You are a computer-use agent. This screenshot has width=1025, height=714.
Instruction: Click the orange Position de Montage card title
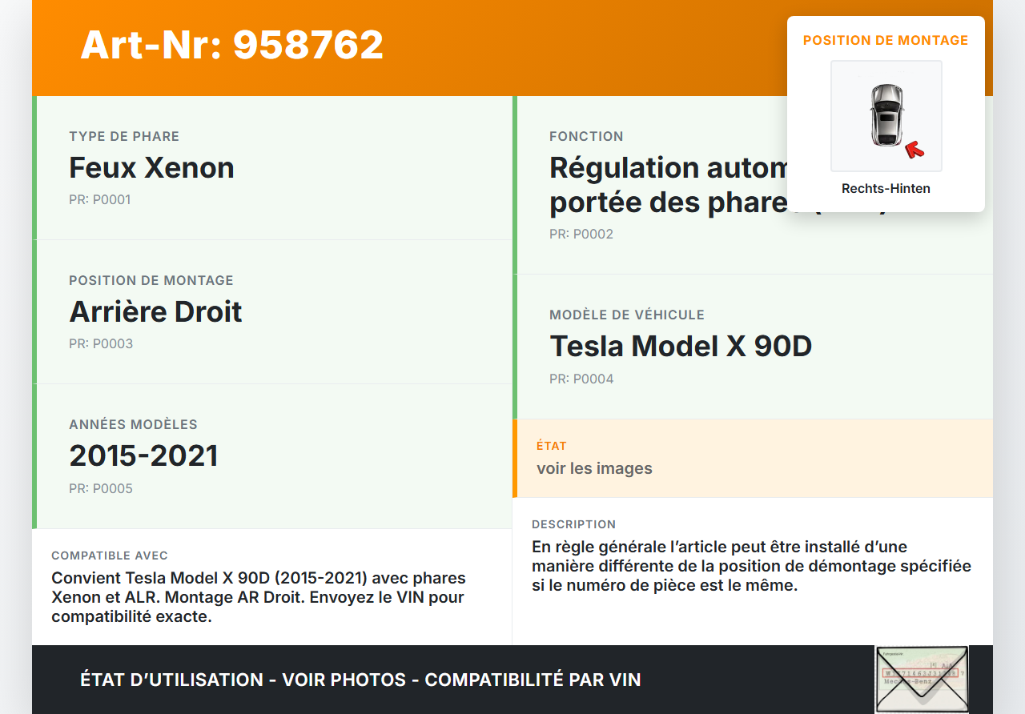point(886,40)
